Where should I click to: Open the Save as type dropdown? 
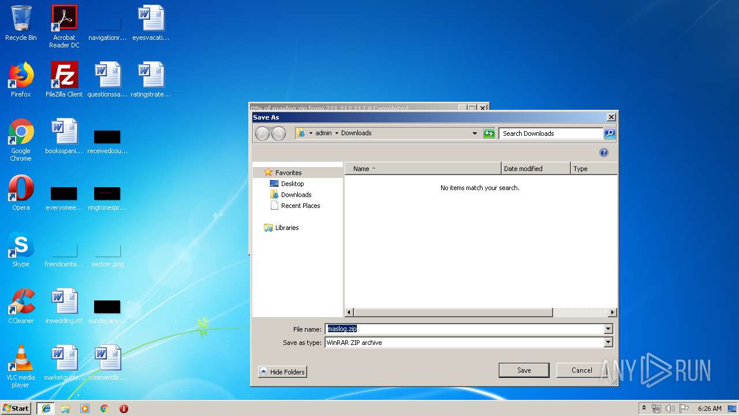[608, 343]
